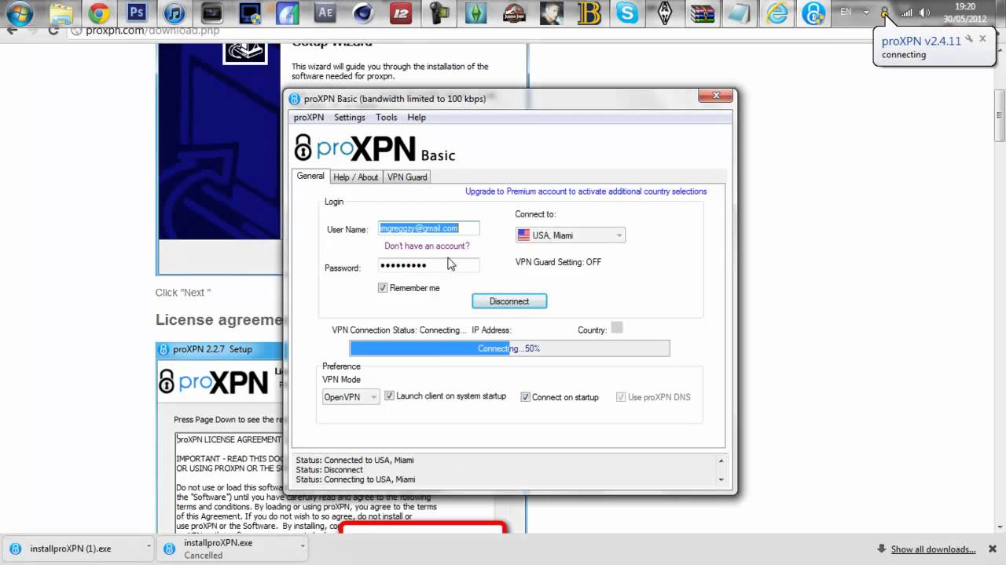Click the EN language indicator

(846, 13)
